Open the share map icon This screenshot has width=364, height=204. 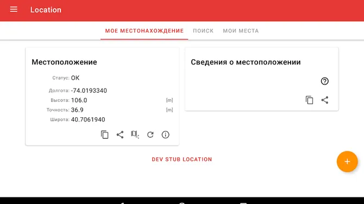(x=135, y=135)
